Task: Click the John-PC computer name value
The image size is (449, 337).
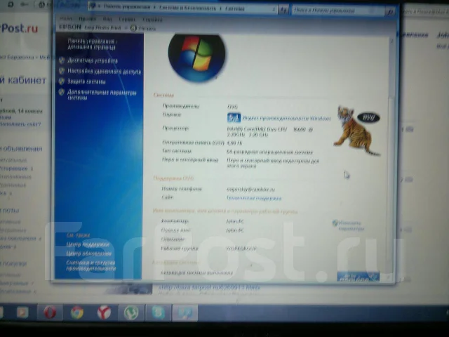Action: coord(235,222)
